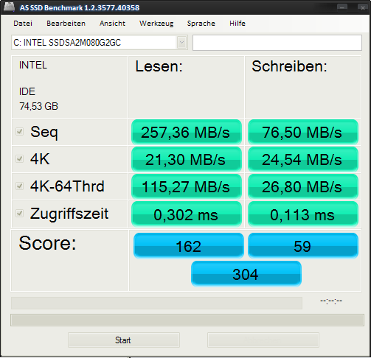Click the Seq read result 257,36 MB/s
This screenshot has height=358, width=371.
tap(187, 132)
